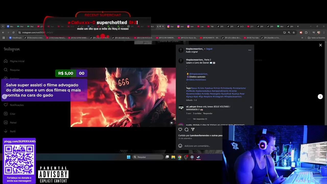Go to the next reel with right arrow
This screenshot has height=184, width=327.
tap(320, 97)
